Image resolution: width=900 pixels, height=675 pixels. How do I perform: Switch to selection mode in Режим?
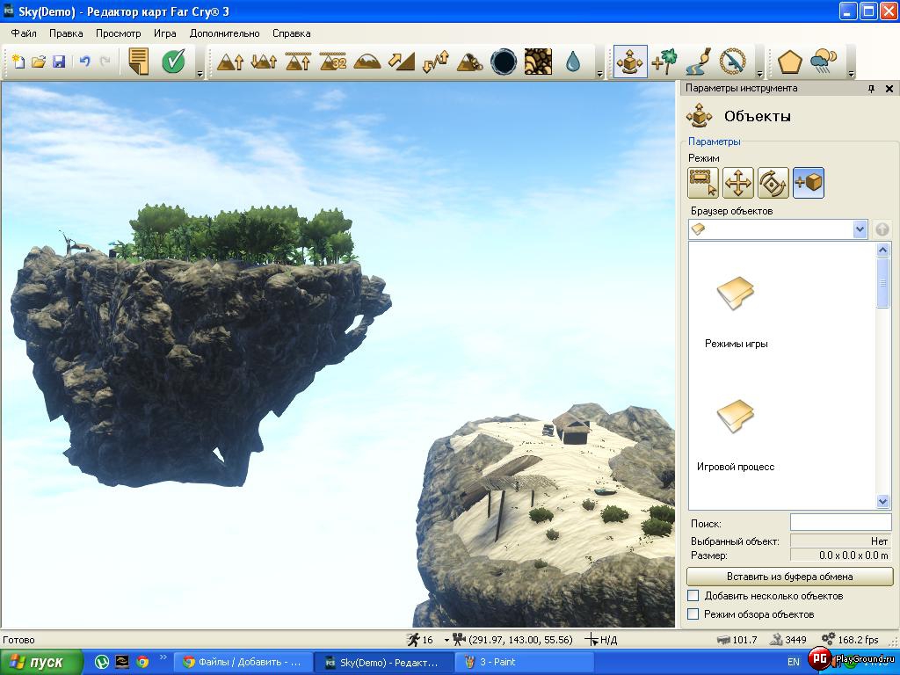pyautogui.click(x=703, y=183)
